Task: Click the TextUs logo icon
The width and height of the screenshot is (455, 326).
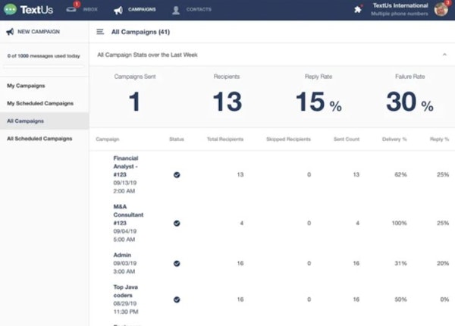Action: click(10, 10)
